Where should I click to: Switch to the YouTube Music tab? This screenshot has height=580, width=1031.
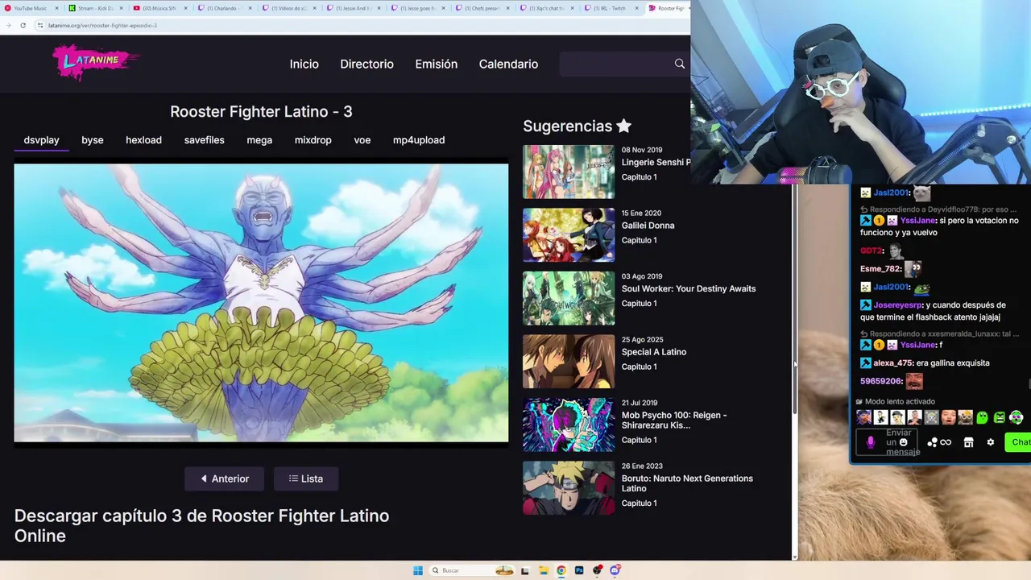point(30,8)
